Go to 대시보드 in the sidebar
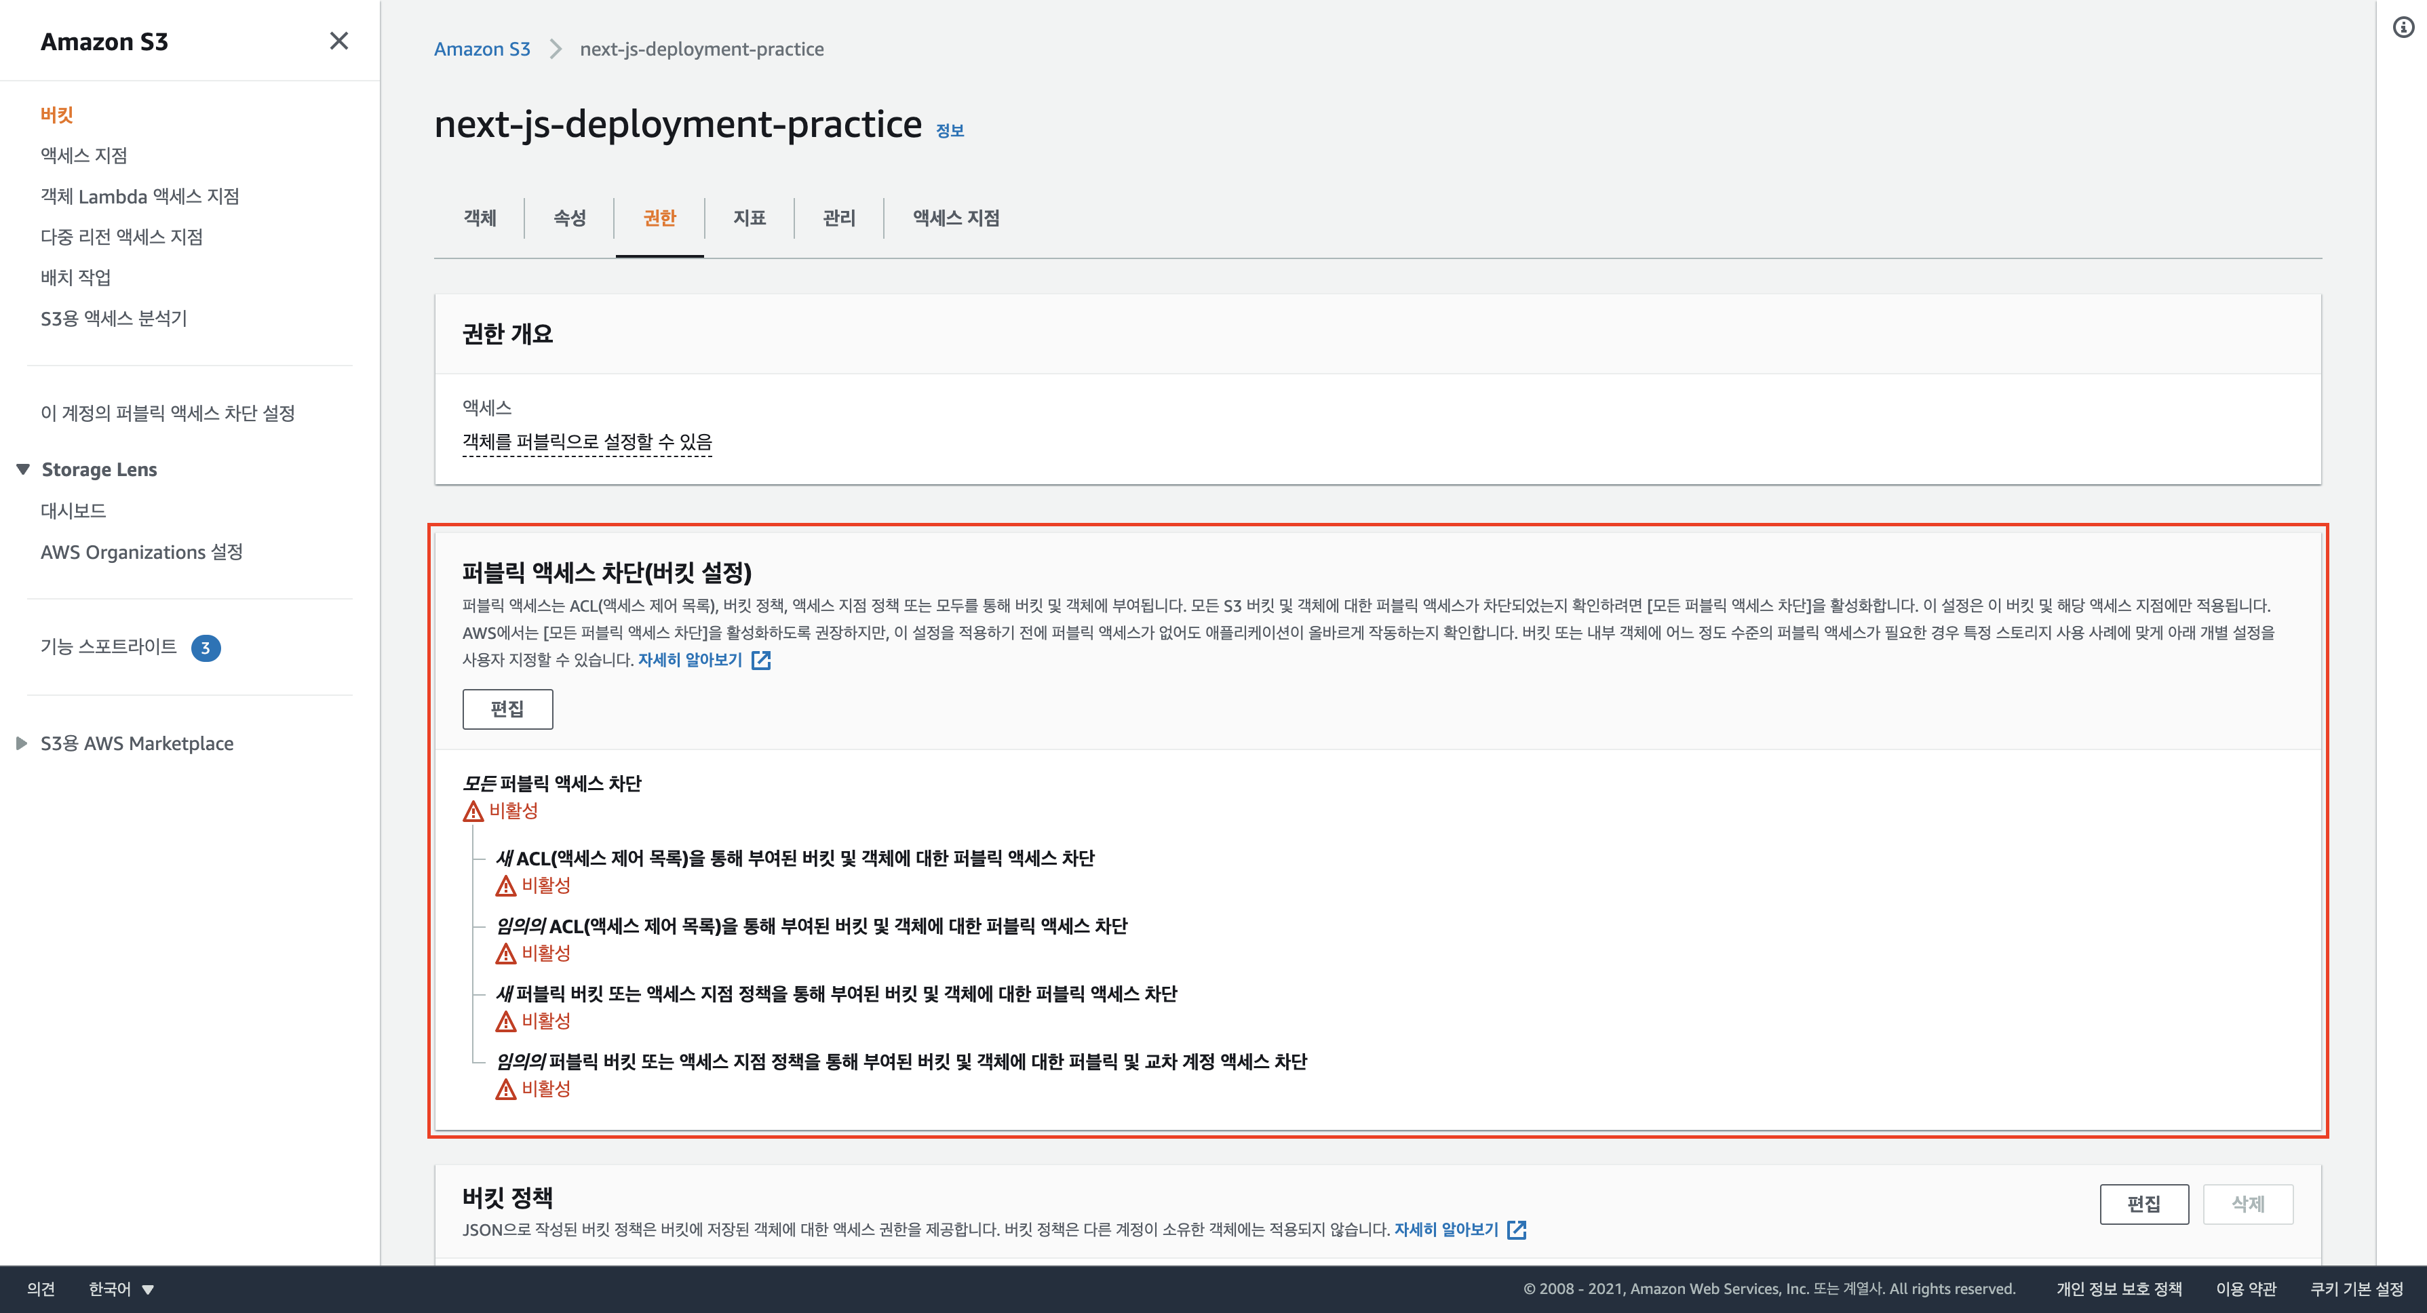This screenshot has width=2427, height=1313. click(73, 511)
